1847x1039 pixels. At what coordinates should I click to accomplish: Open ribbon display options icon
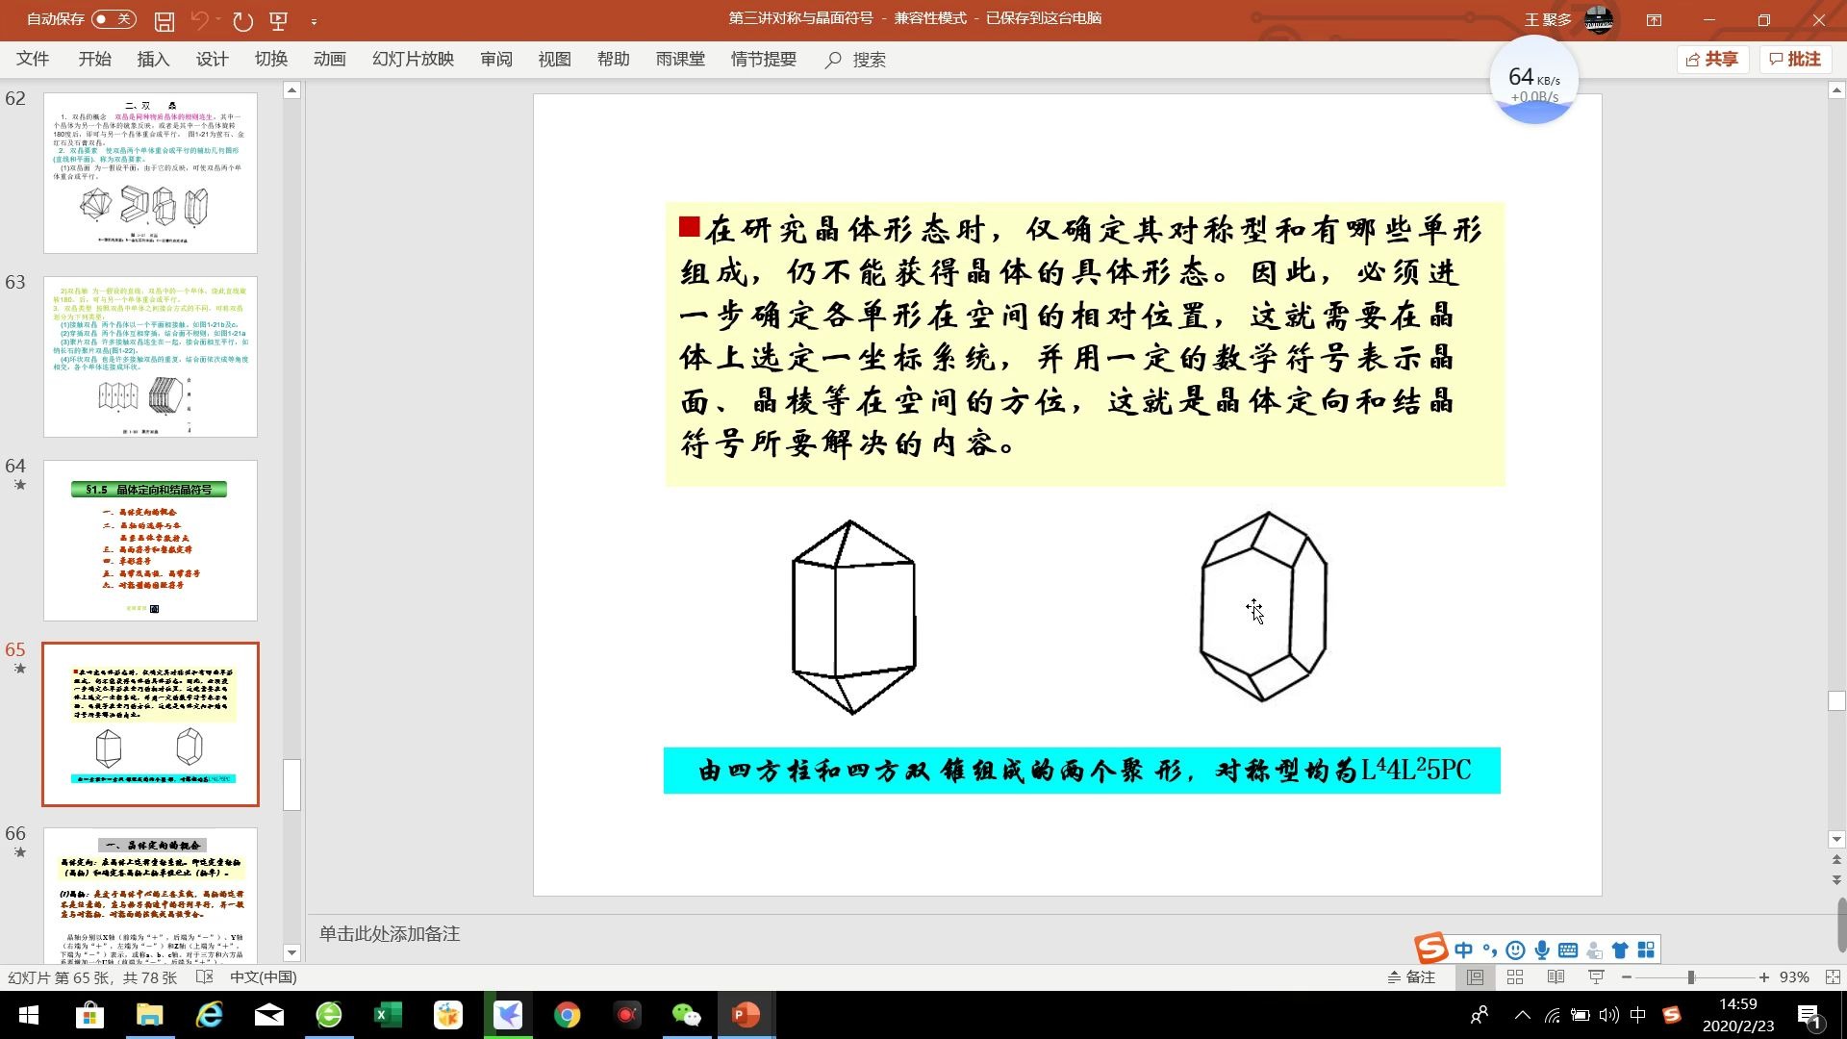point(1655,19)
